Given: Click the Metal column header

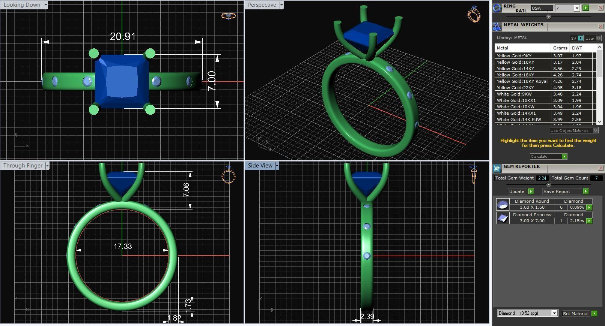Looking at the screenshot, I should pyautogui.click(x=522, y=48).
